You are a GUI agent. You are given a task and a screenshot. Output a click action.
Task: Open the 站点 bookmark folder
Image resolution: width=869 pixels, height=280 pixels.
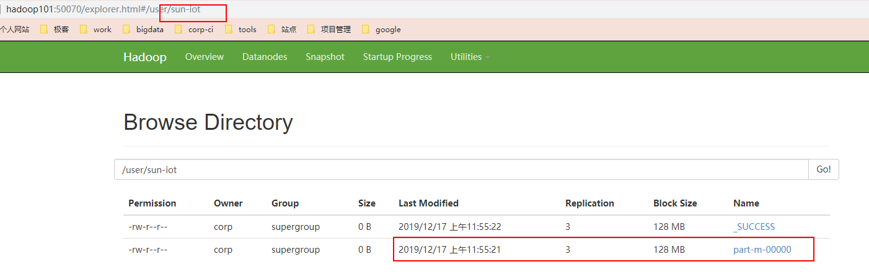282,29
